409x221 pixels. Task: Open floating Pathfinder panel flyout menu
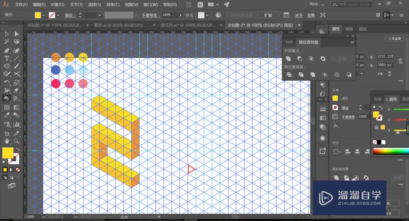click(352, 42)
